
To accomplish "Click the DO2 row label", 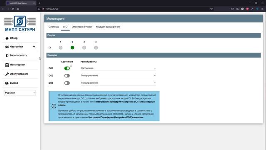I will (51, 75).
